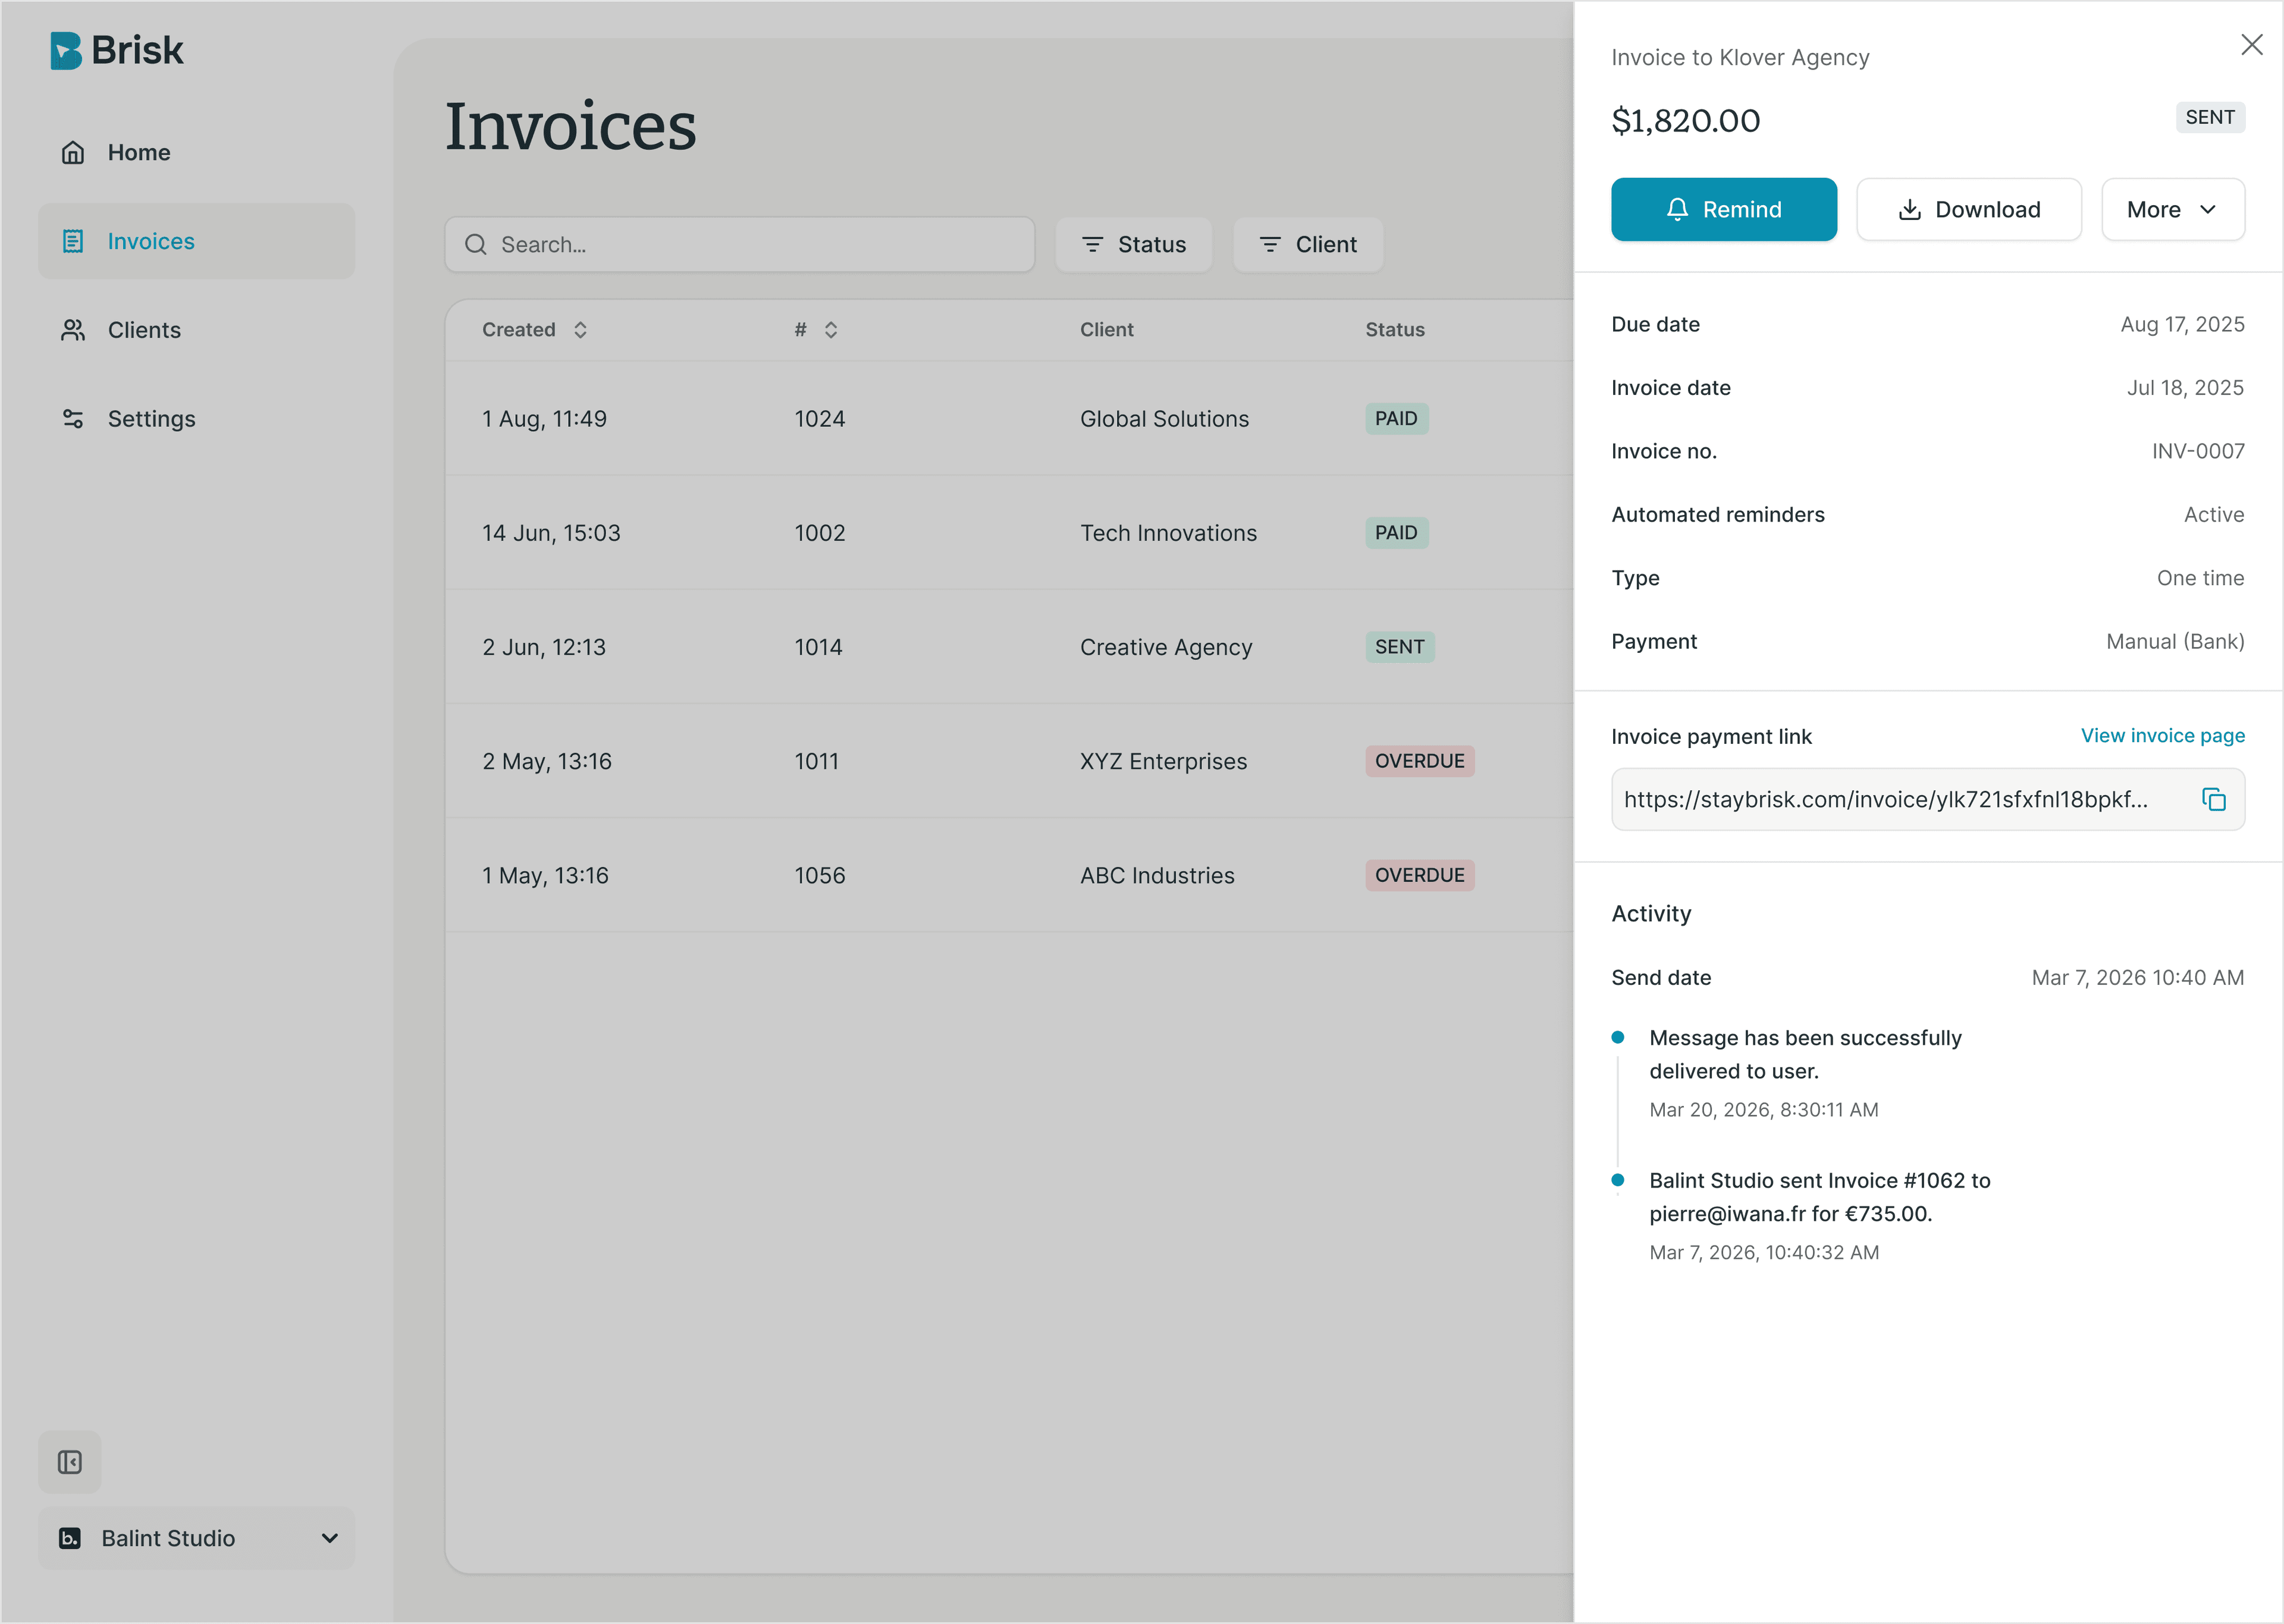The image size is (2284, 1624).
Task: Click the INV-0007 invoice number value
Action: (2198, 451)
